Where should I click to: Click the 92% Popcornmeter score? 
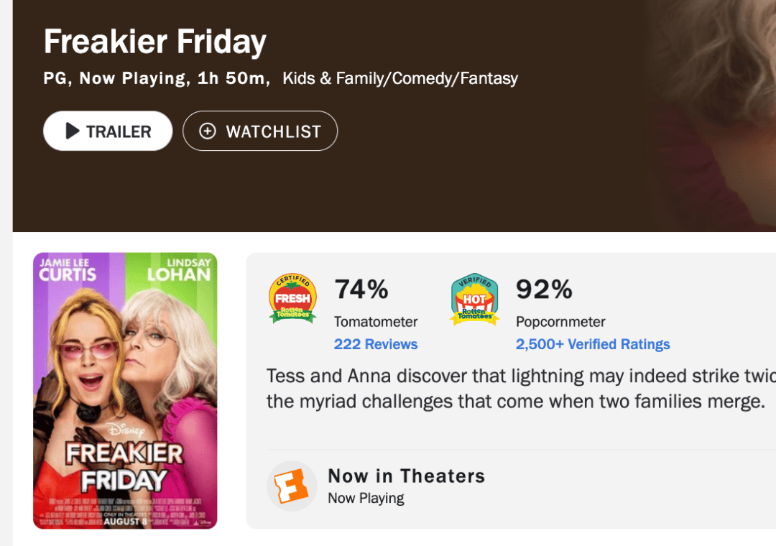544,290
